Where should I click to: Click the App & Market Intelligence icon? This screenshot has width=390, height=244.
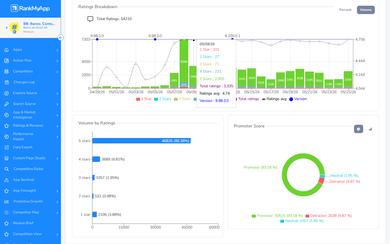point(6,115)
